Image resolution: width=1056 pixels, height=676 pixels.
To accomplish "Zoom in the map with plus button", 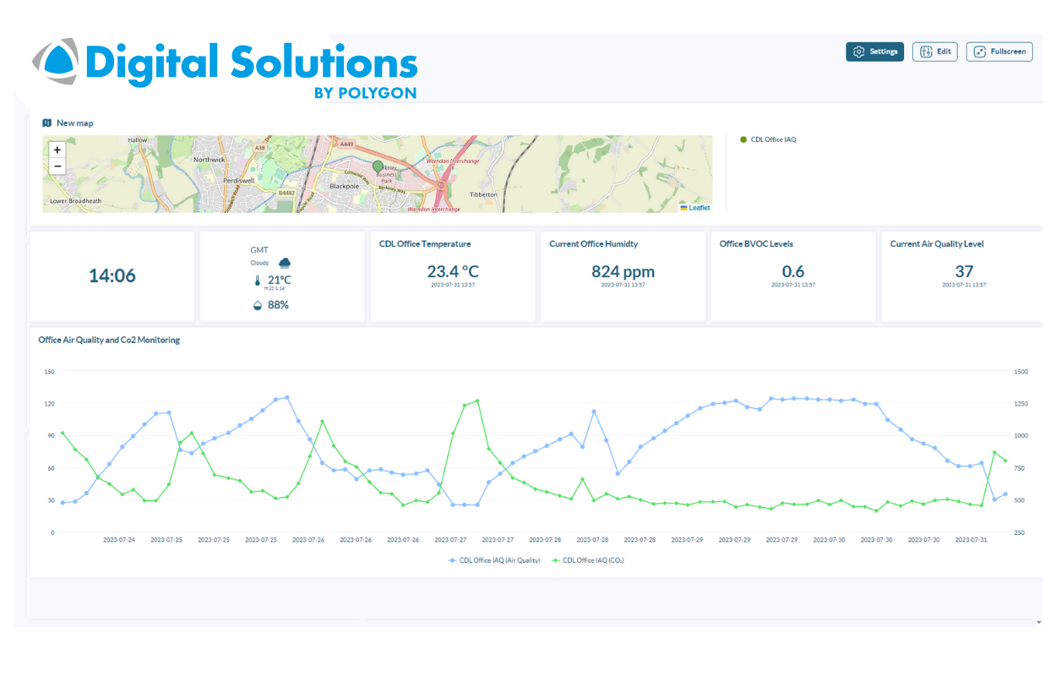I will pyautogui.click(x=57, y=150).
